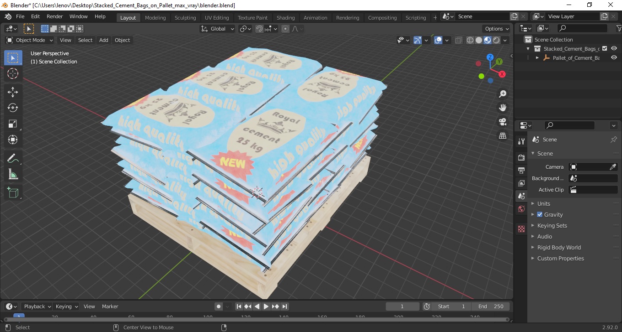
Task: Open the viewport Add menu
Action: (104, 40)
